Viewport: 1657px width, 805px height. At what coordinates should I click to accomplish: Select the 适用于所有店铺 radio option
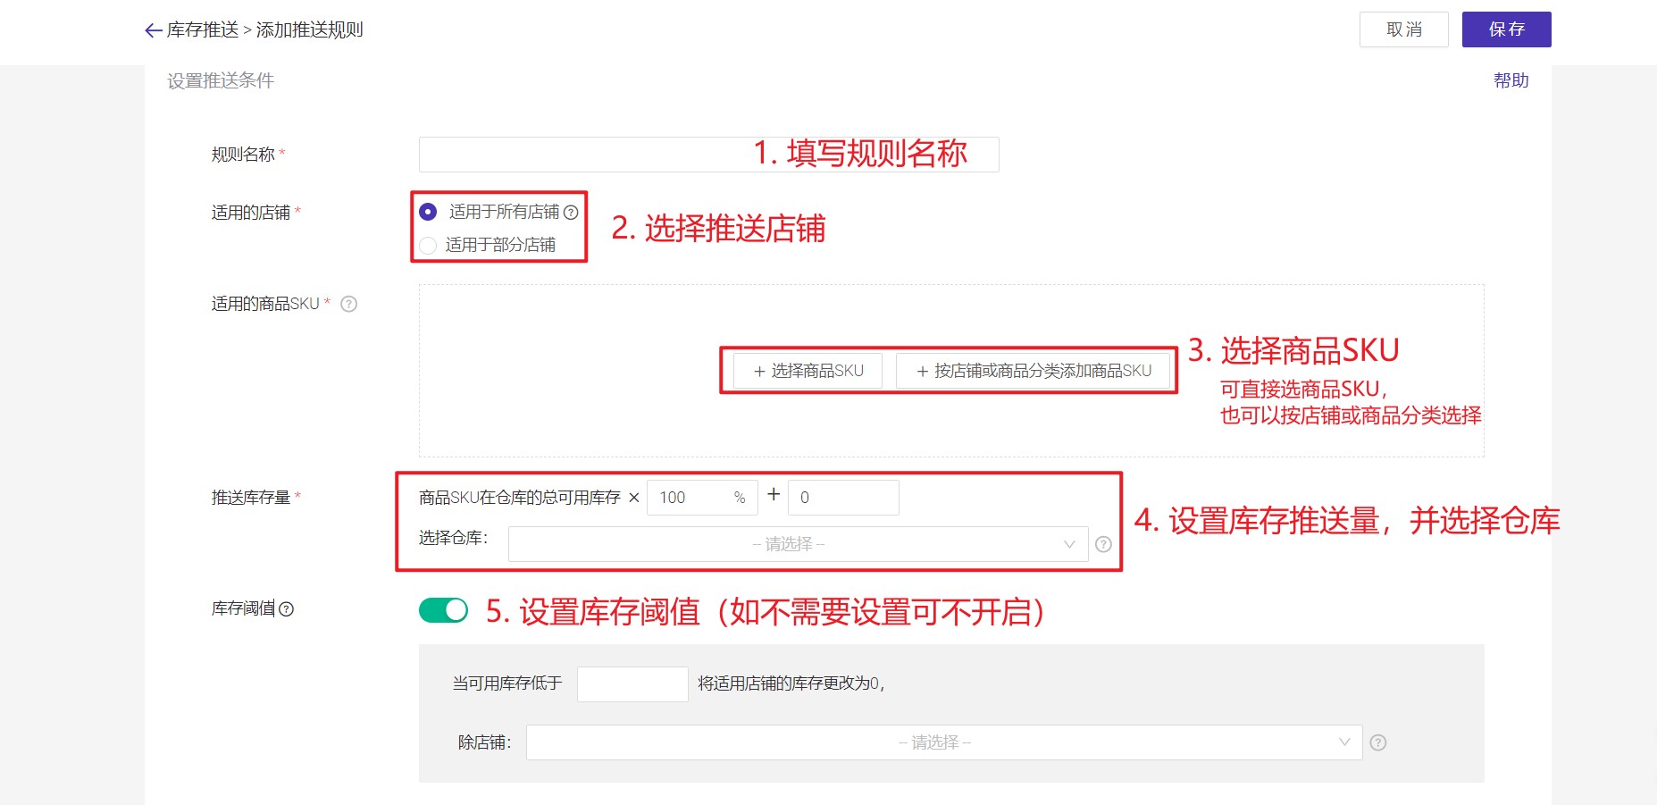(428, 212)
